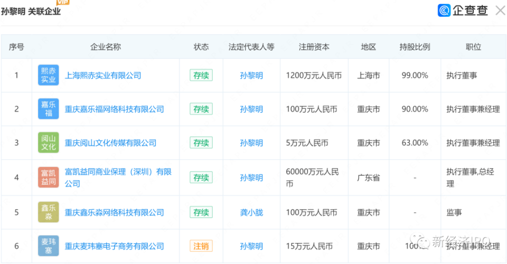This screenshot has height=264, width=507.
Task: Click 孙黎明 in the 重庆麦玮塞 row
Action: pos(251,246)
